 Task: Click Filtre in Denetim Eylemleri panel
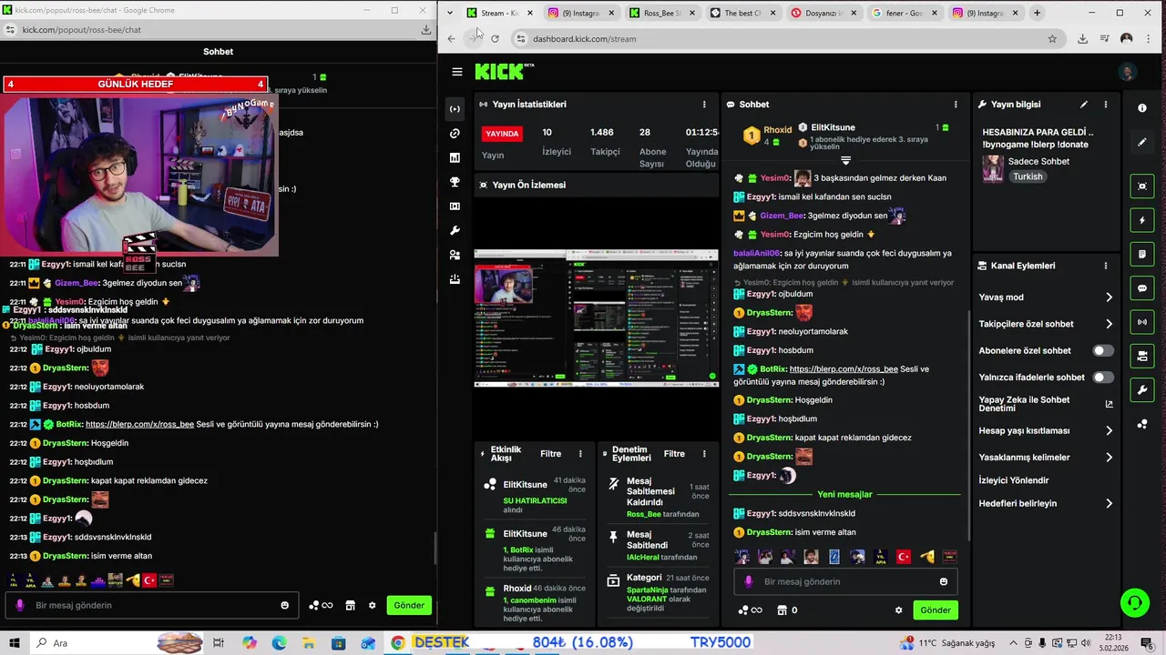click(x=674, y=454)
